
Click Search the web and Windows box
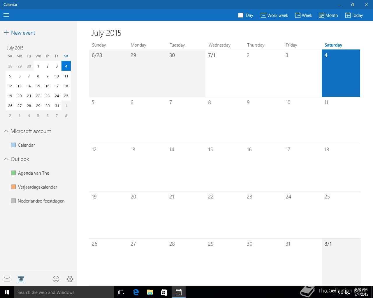pyautogui.click(x=64, y=292)
